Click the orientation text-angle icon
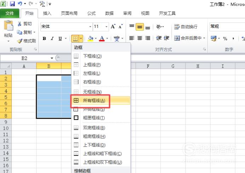The width and height of the screenshot is (245, 173). tap(159, 27)
